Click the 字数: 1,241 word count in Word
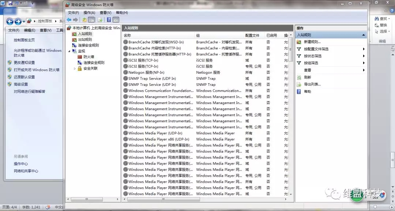The height and width of the screenshot is (211, 395). pyautogui.click(x=31, y=207)
